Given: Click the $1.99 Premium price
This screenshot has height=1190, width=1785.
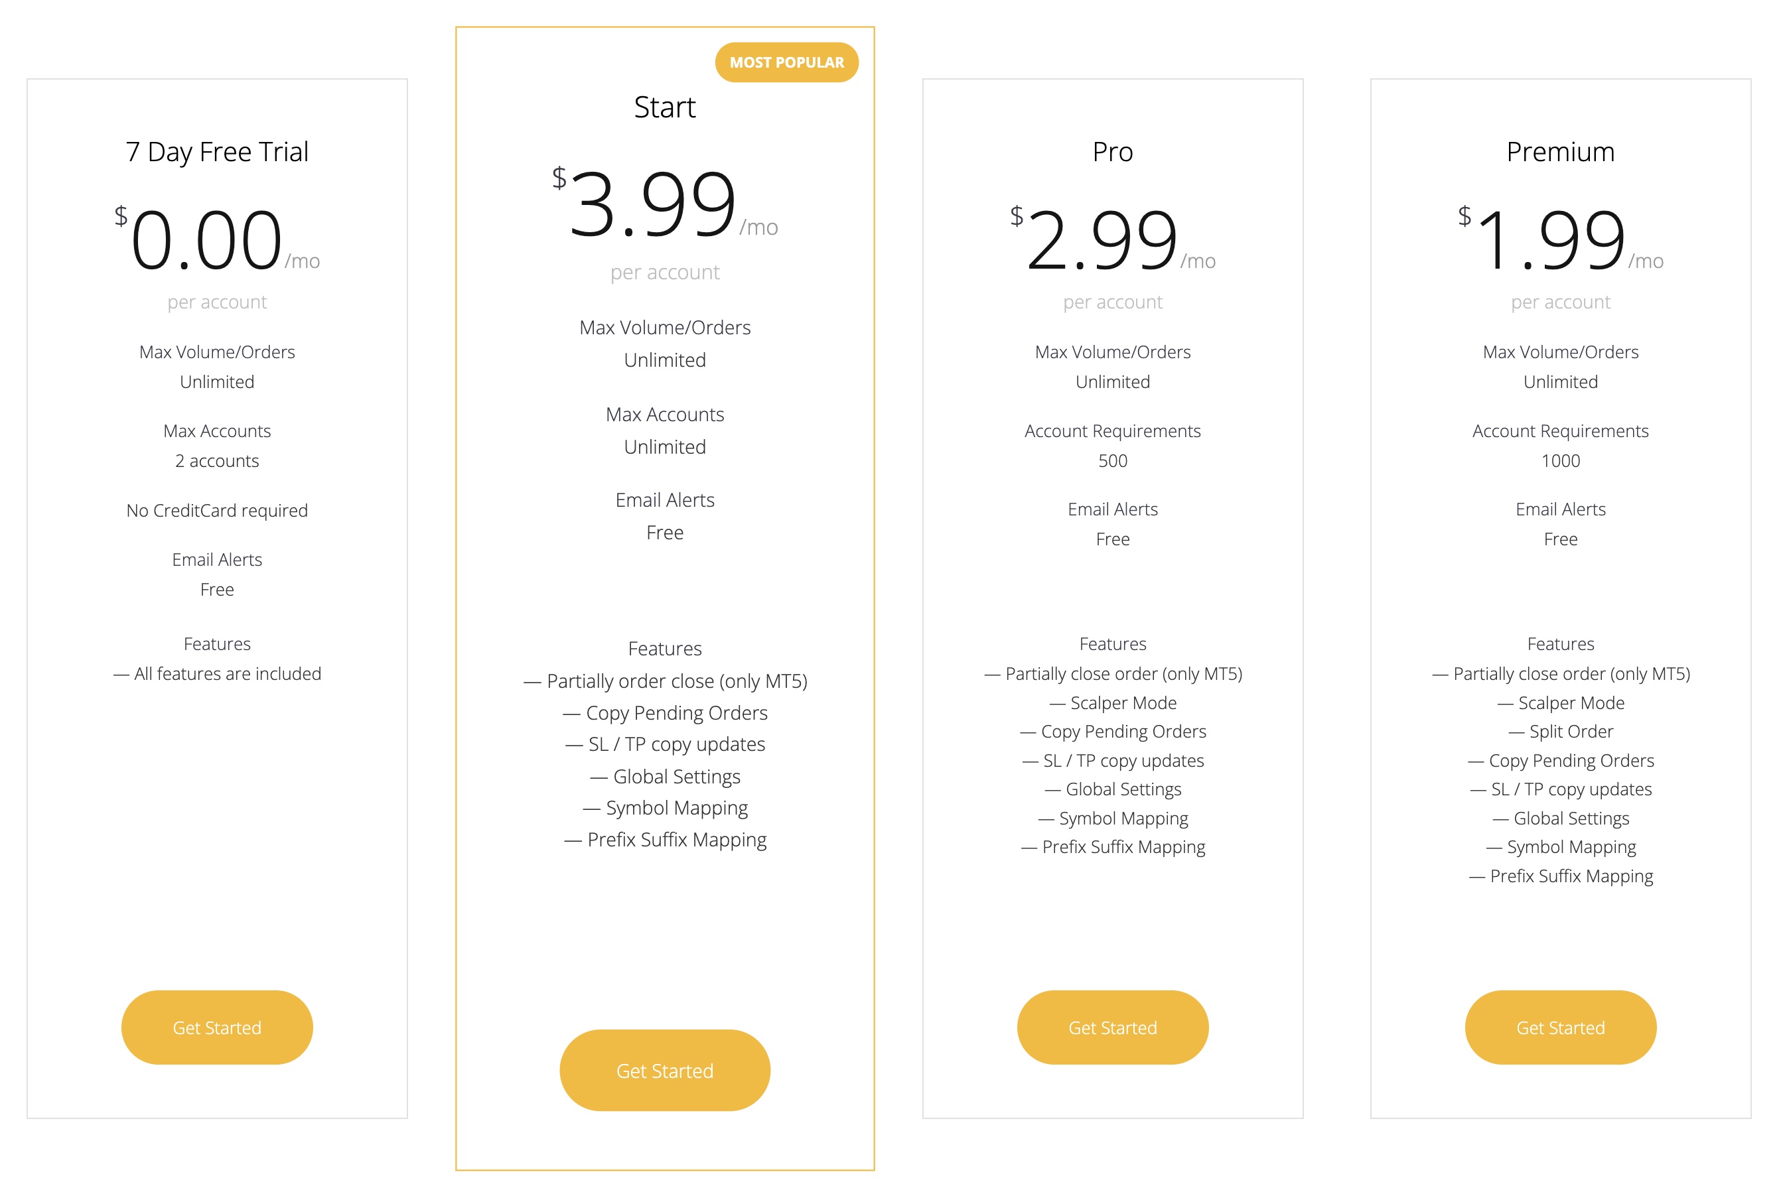Looking at the screenshot, I should 1549,240.
